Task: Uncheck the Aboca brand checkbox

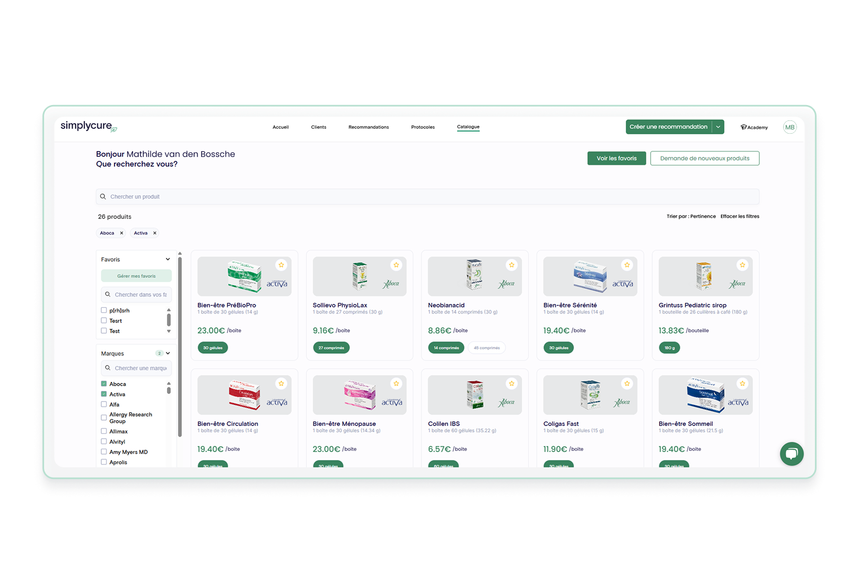Action: pos(104,384)
